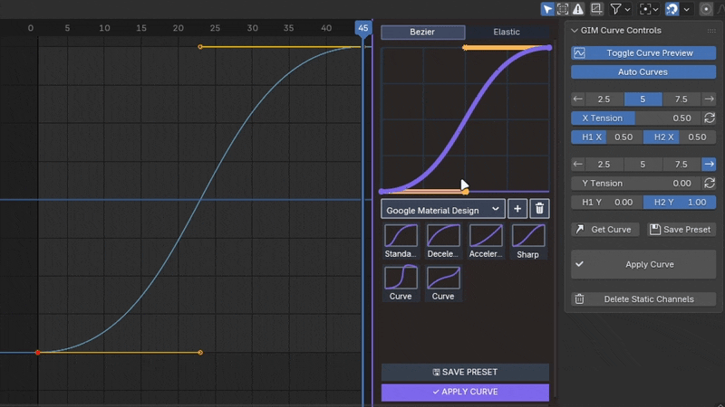
Task: Toggle proportional editing circle icon
Action: (706, 9)
